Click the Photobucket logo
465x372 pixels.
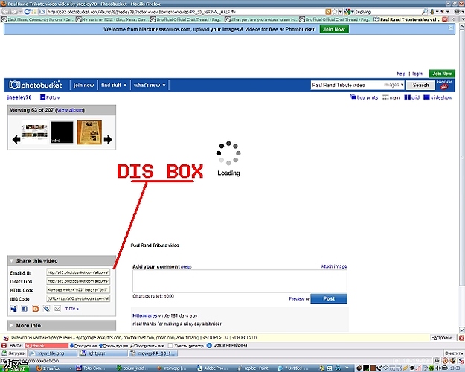coord(36,85)
